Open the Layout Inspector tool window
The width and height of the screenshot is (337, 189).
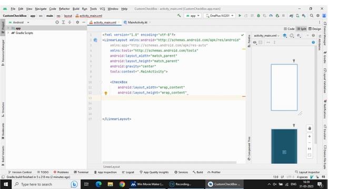[308, 172]
